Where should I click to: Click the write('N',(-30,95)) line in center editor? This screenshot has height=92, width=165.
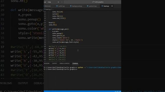click(57, 53)
